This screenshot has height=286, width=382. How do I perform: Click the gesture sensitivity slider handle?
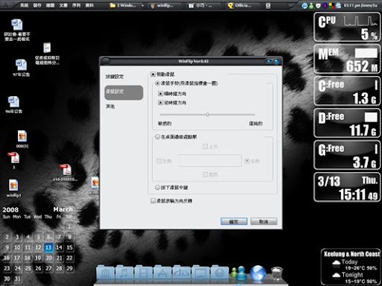click(207, 115)
